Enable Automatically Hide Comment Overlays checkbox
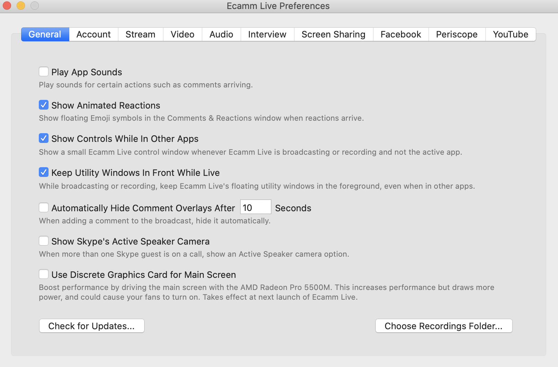 click(44, 207)
